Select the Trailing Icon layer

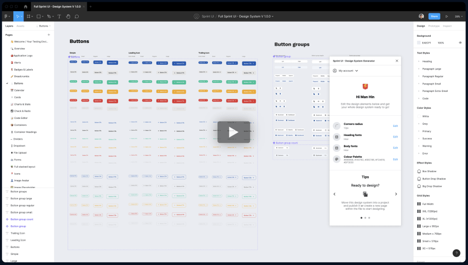click(x=18, y=233)
